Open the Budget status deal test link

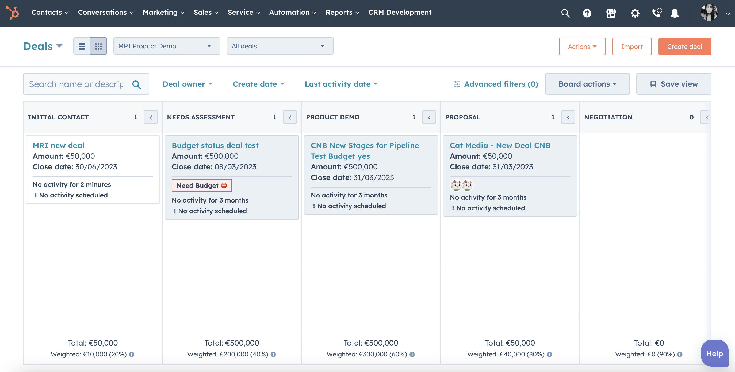pyautogui.click(x=215, y=145)
